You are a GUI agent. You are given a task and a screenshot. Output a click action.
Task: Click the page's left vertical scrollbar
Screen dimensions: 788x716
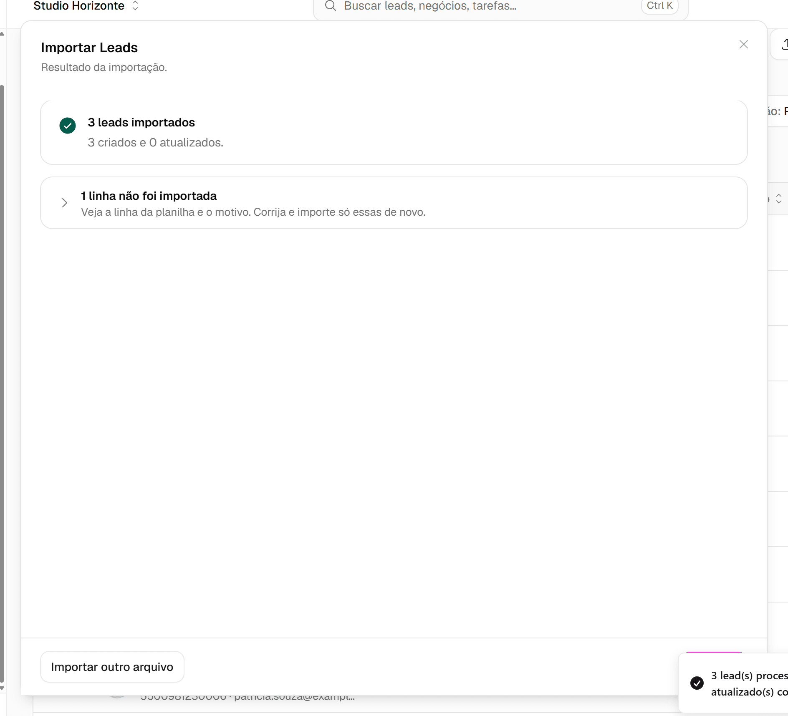2,384
